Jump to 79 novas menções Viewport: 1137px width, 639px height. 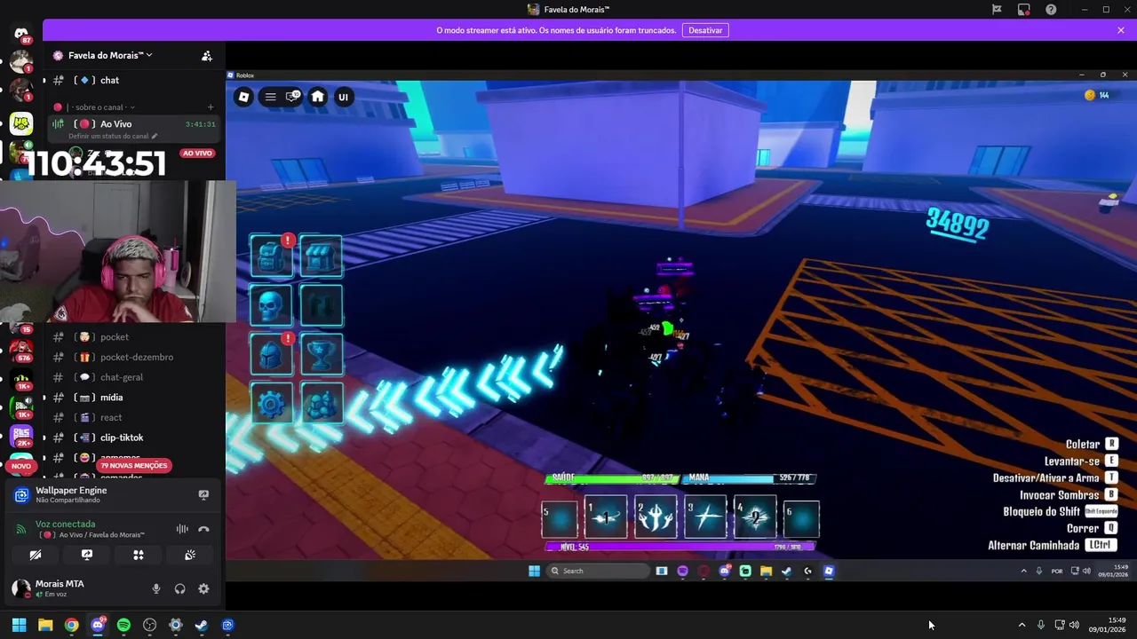pyautogui.click(x=134, y=465)
